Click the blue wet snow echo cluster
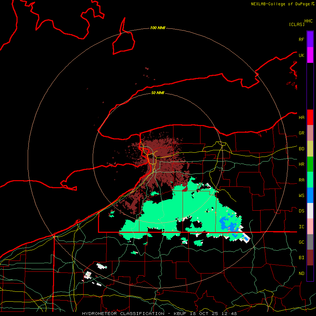The image size is (316, 316). click(230, 224)
